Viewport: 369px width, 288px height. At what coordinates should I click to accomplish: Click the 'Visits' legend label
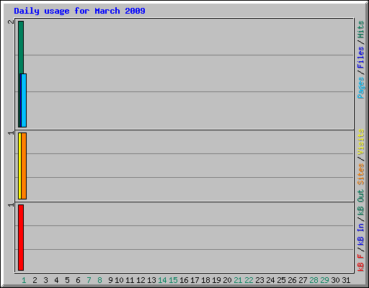click(360, 142)
